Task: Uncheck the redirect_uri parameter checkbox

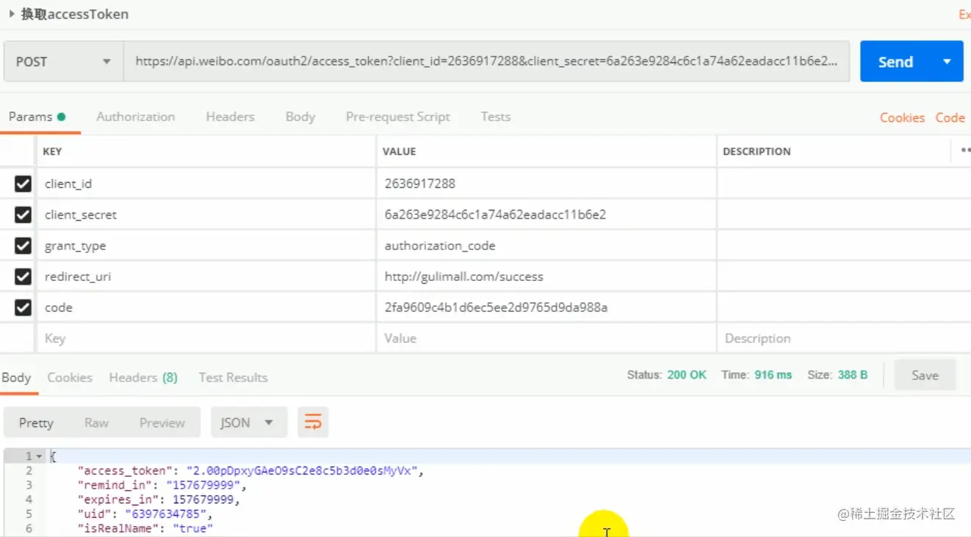Action: point(23,277)
